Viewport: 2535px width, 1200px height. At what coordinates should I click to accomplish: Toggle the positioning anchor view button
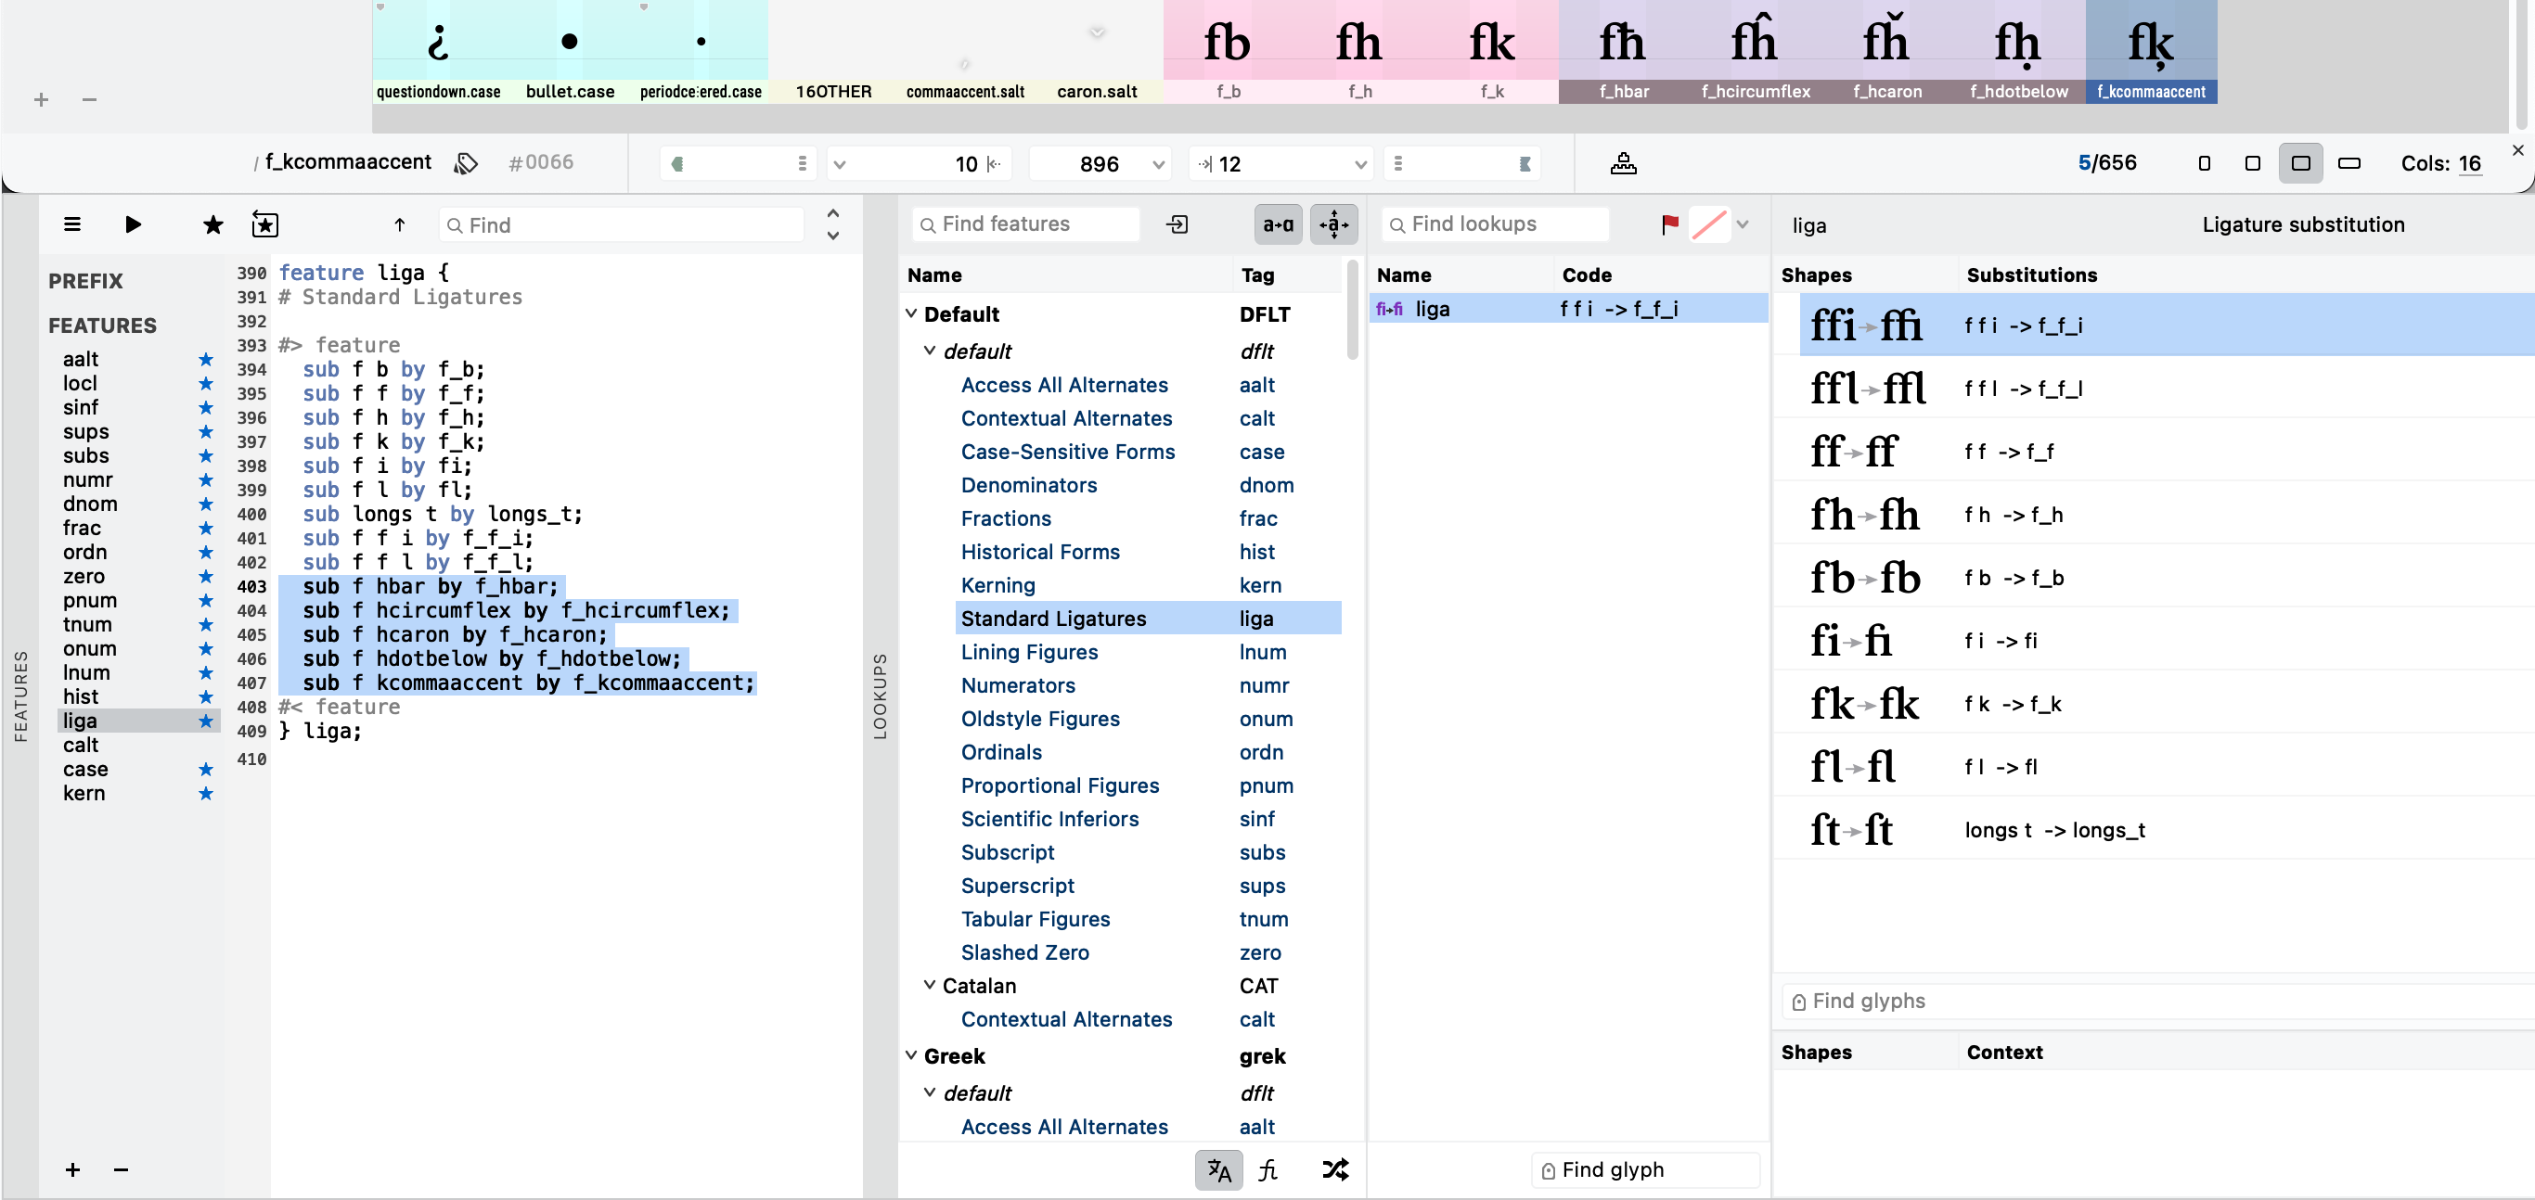coord(1333,224)
